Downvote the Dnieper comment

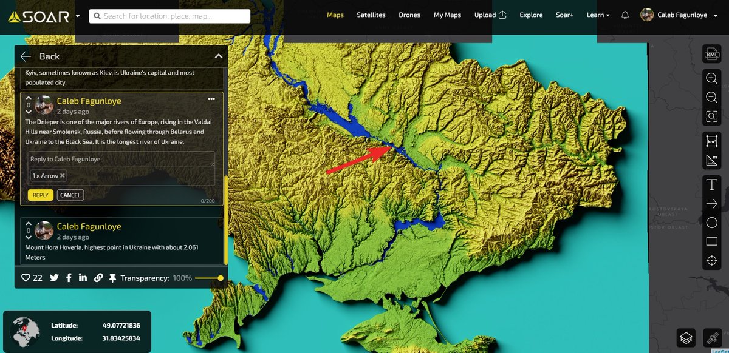click(x=28, y=112)
